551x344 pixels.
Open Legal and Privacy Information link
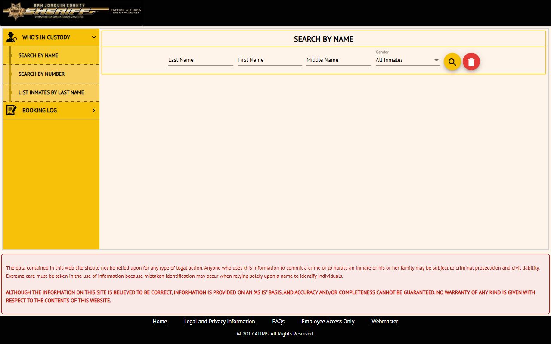(220, 322)
